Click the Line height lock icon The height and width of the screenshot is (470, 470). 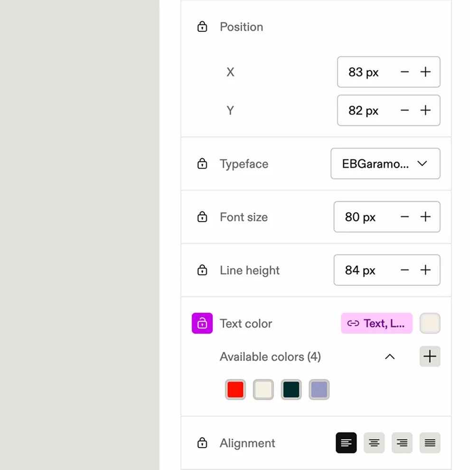click(x=202, y=270)
